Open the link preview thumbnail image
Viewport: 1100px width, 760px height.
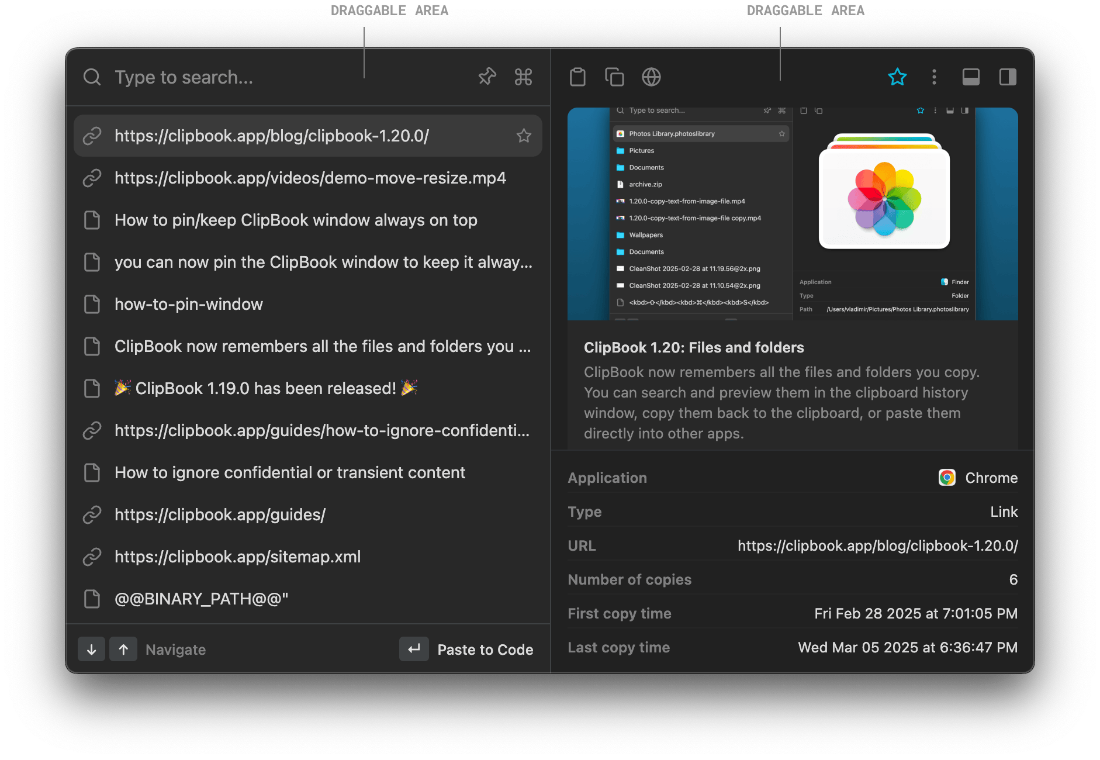pyautogui.click(x=793, y=213)
